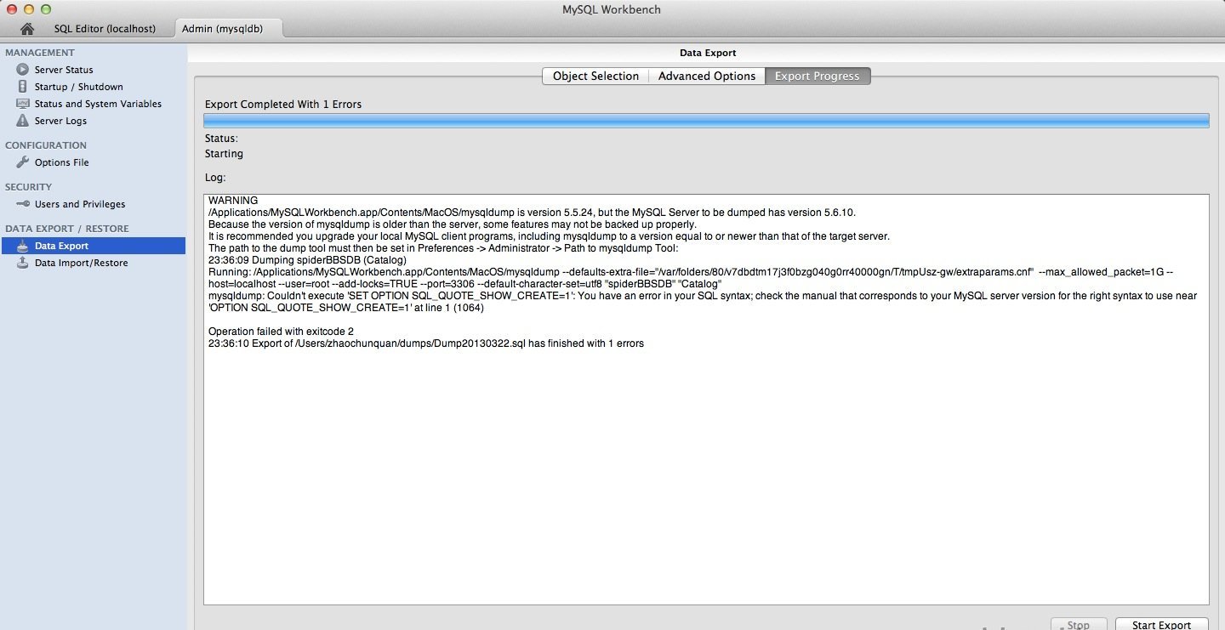The height and width of the screenshot is (630, 1225).
Task: Click the Server Logs warning icon
Action: click(23, 121)
